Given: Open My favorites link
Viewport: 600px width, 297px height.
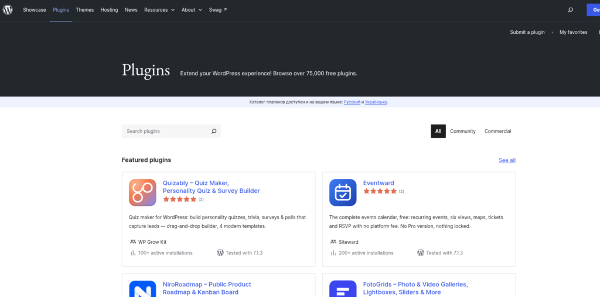Looking at the screenshot, I should pyautogui.click(x=573, y=32).
